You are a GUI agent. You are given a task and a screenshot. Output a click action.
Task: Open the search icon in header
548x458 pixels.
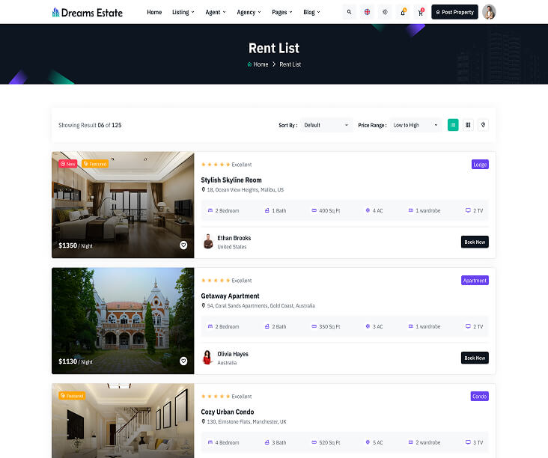pyautogui.click(x=349, y=12)
